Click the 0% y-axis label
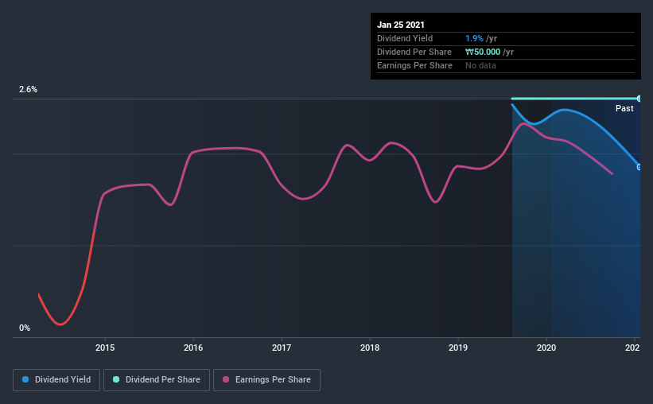The height and width of the screenshot is (404, 653). coord(25,328)
